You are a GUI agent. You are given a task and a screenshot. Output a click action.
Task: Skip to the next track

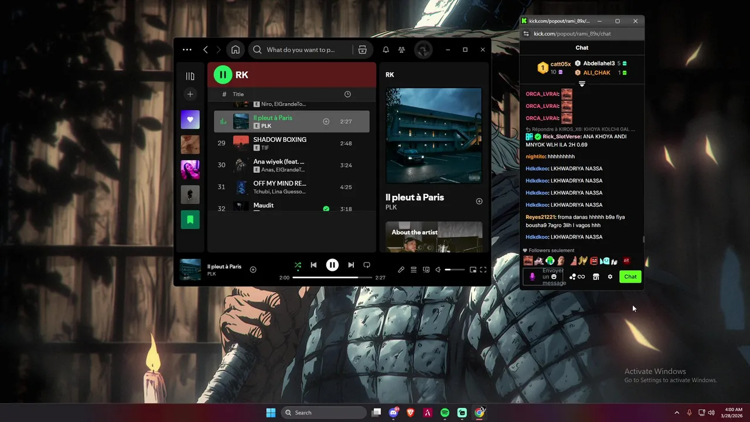click(x=351, y=265)
